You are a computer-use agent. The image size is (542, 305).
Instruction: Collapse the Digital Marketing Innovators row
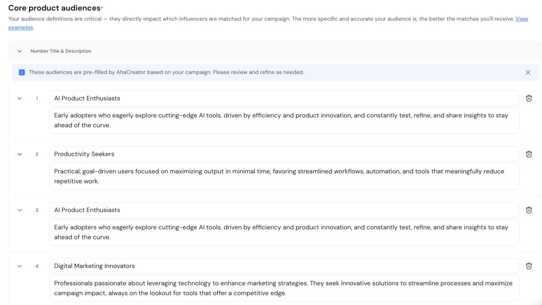tap(20, 266)
